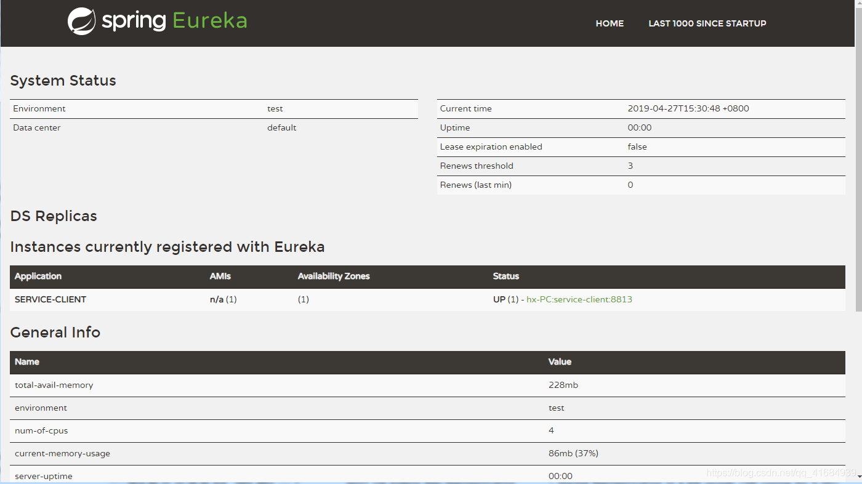
Task: Click the Value column header
Action: tap(560, 361)
